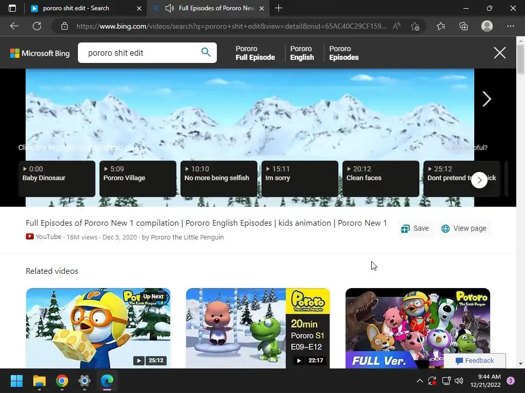Screen dimensions: 525x393
Task: Reload the page with the refresh icon
Action: point(37,26)
